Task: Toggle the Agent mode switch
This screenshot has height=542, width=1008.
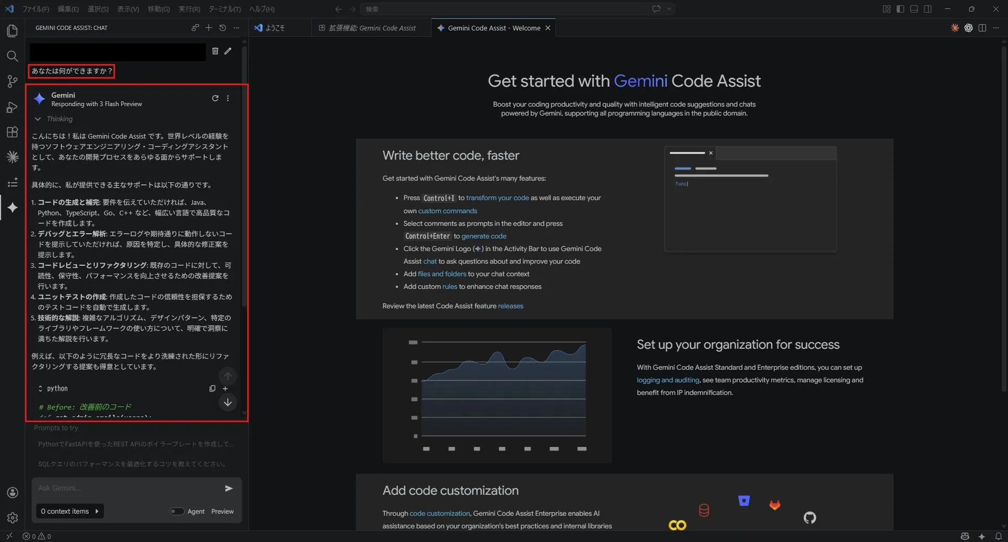Action: point(177,512)
